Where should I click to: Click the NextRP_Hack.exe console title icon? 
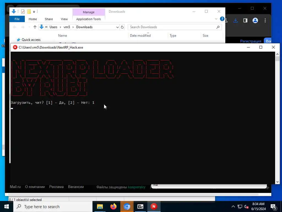click(15, 47)
